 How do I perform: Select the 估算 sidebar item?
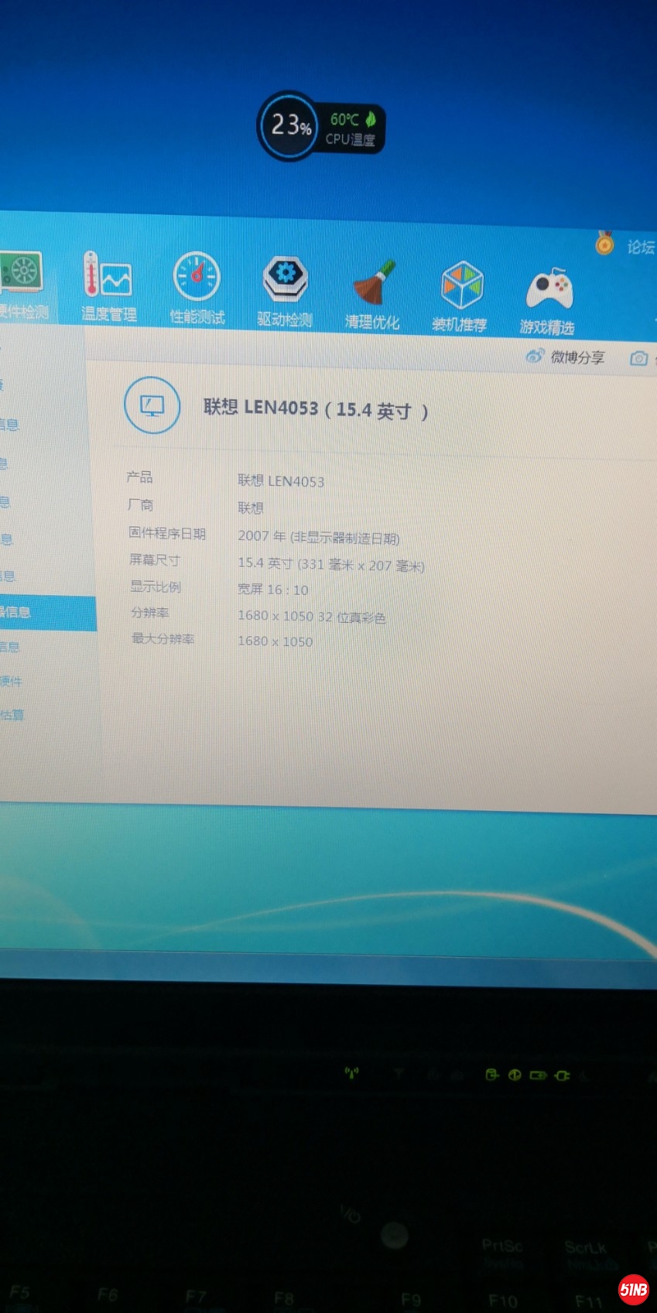(x=12, y=715)
